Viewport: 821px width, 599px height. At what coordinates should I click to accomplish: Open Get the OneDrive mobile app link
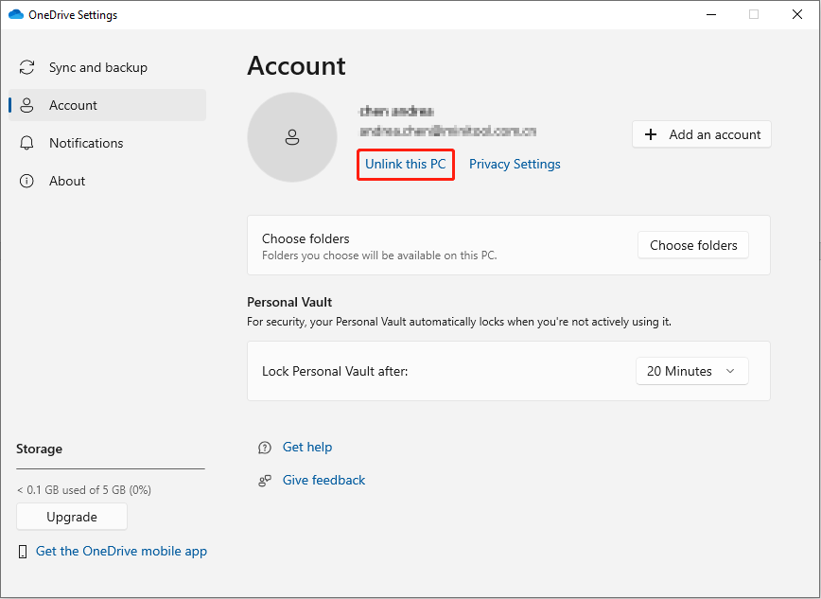(121, 552)
